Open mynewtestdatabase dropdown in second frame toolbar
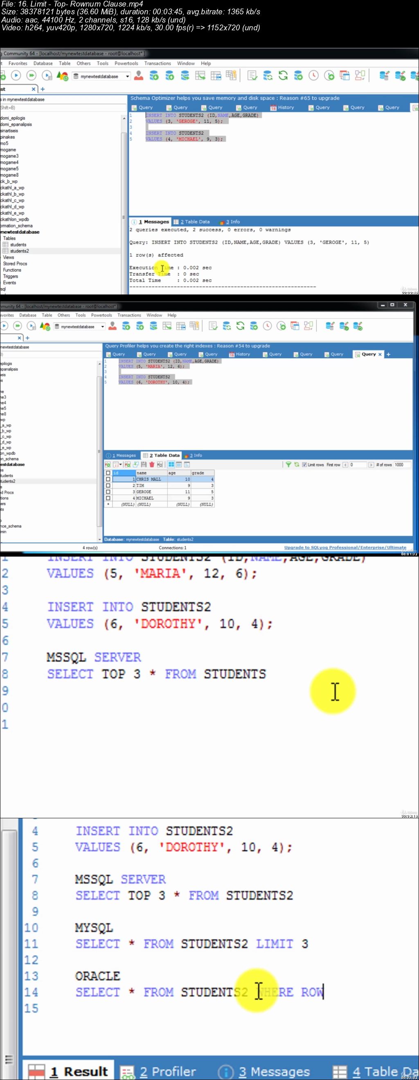Image resolution: width=419 pixels, height=1080 pixels. 102,326
